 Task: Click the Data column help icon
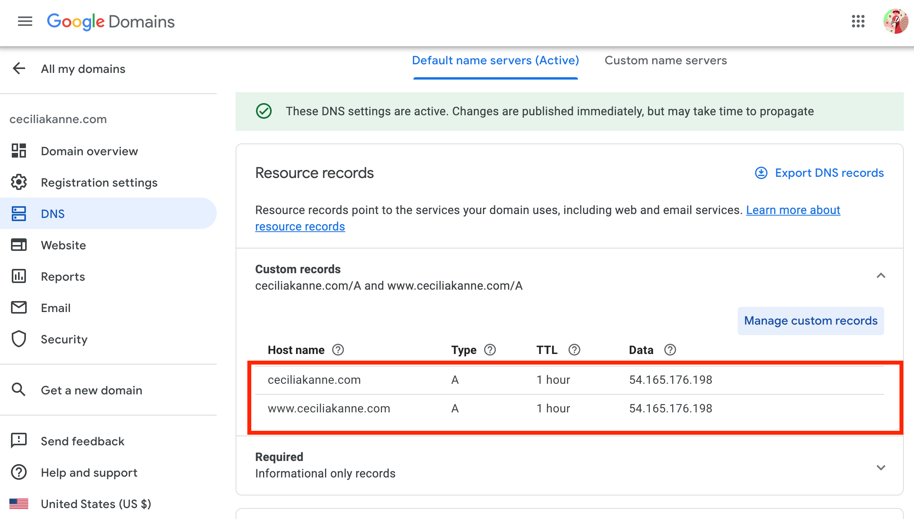pyautogui.click(x=670, y=350)
